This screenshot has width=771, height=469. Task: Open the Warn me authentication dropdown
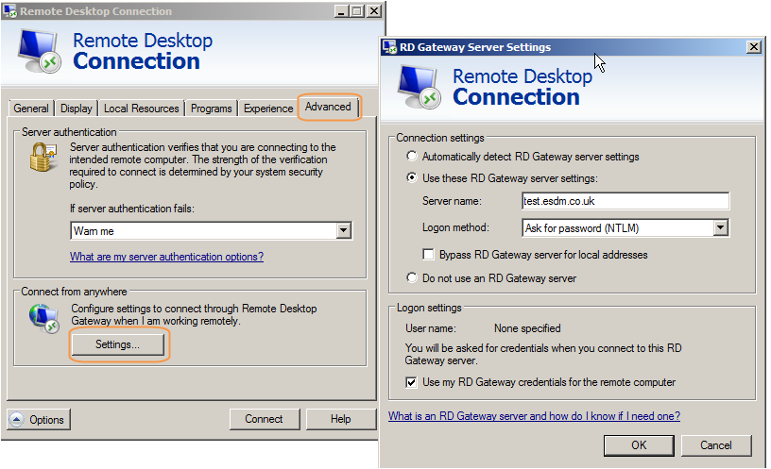click(344, 230)
